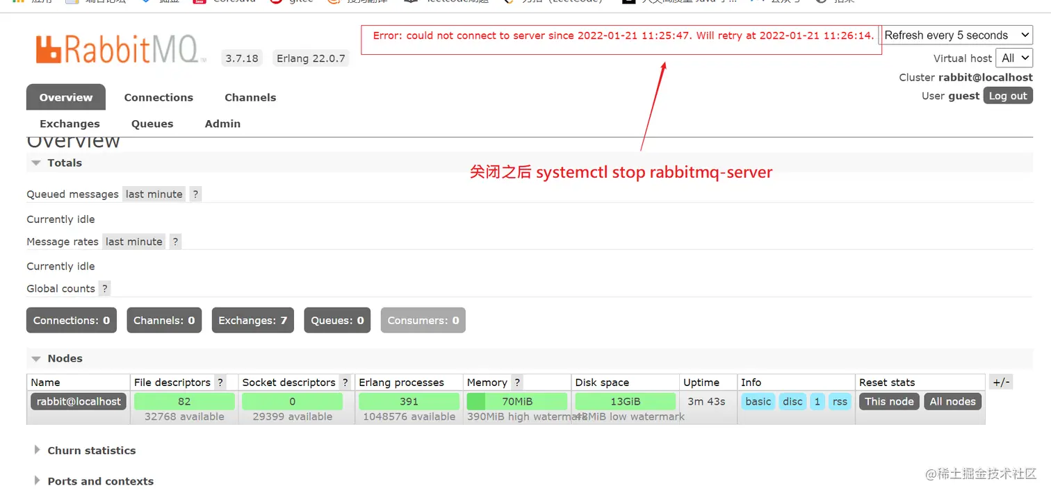
Task: Log out the guest user
Action: (1008, 96)
